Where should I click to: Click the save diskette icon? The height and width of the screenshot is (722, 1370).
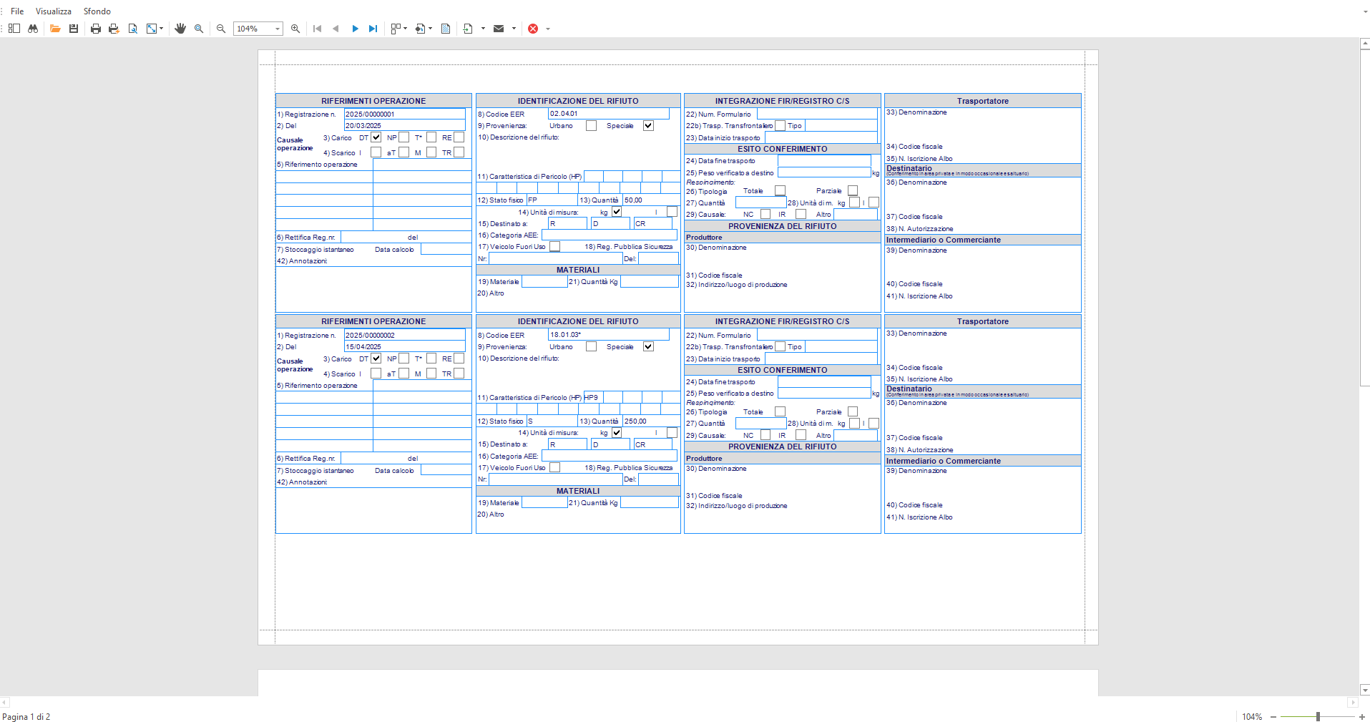pos(74,29)
